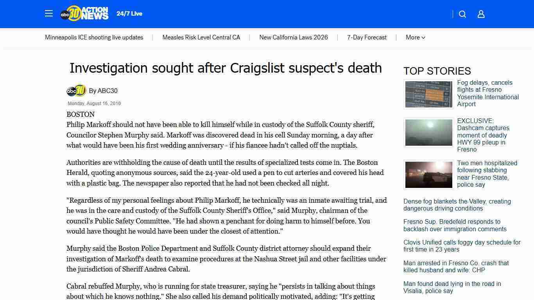534x300 pixels.
Task: Open the 7-Day Forecast section
Action: pos(367,37)
